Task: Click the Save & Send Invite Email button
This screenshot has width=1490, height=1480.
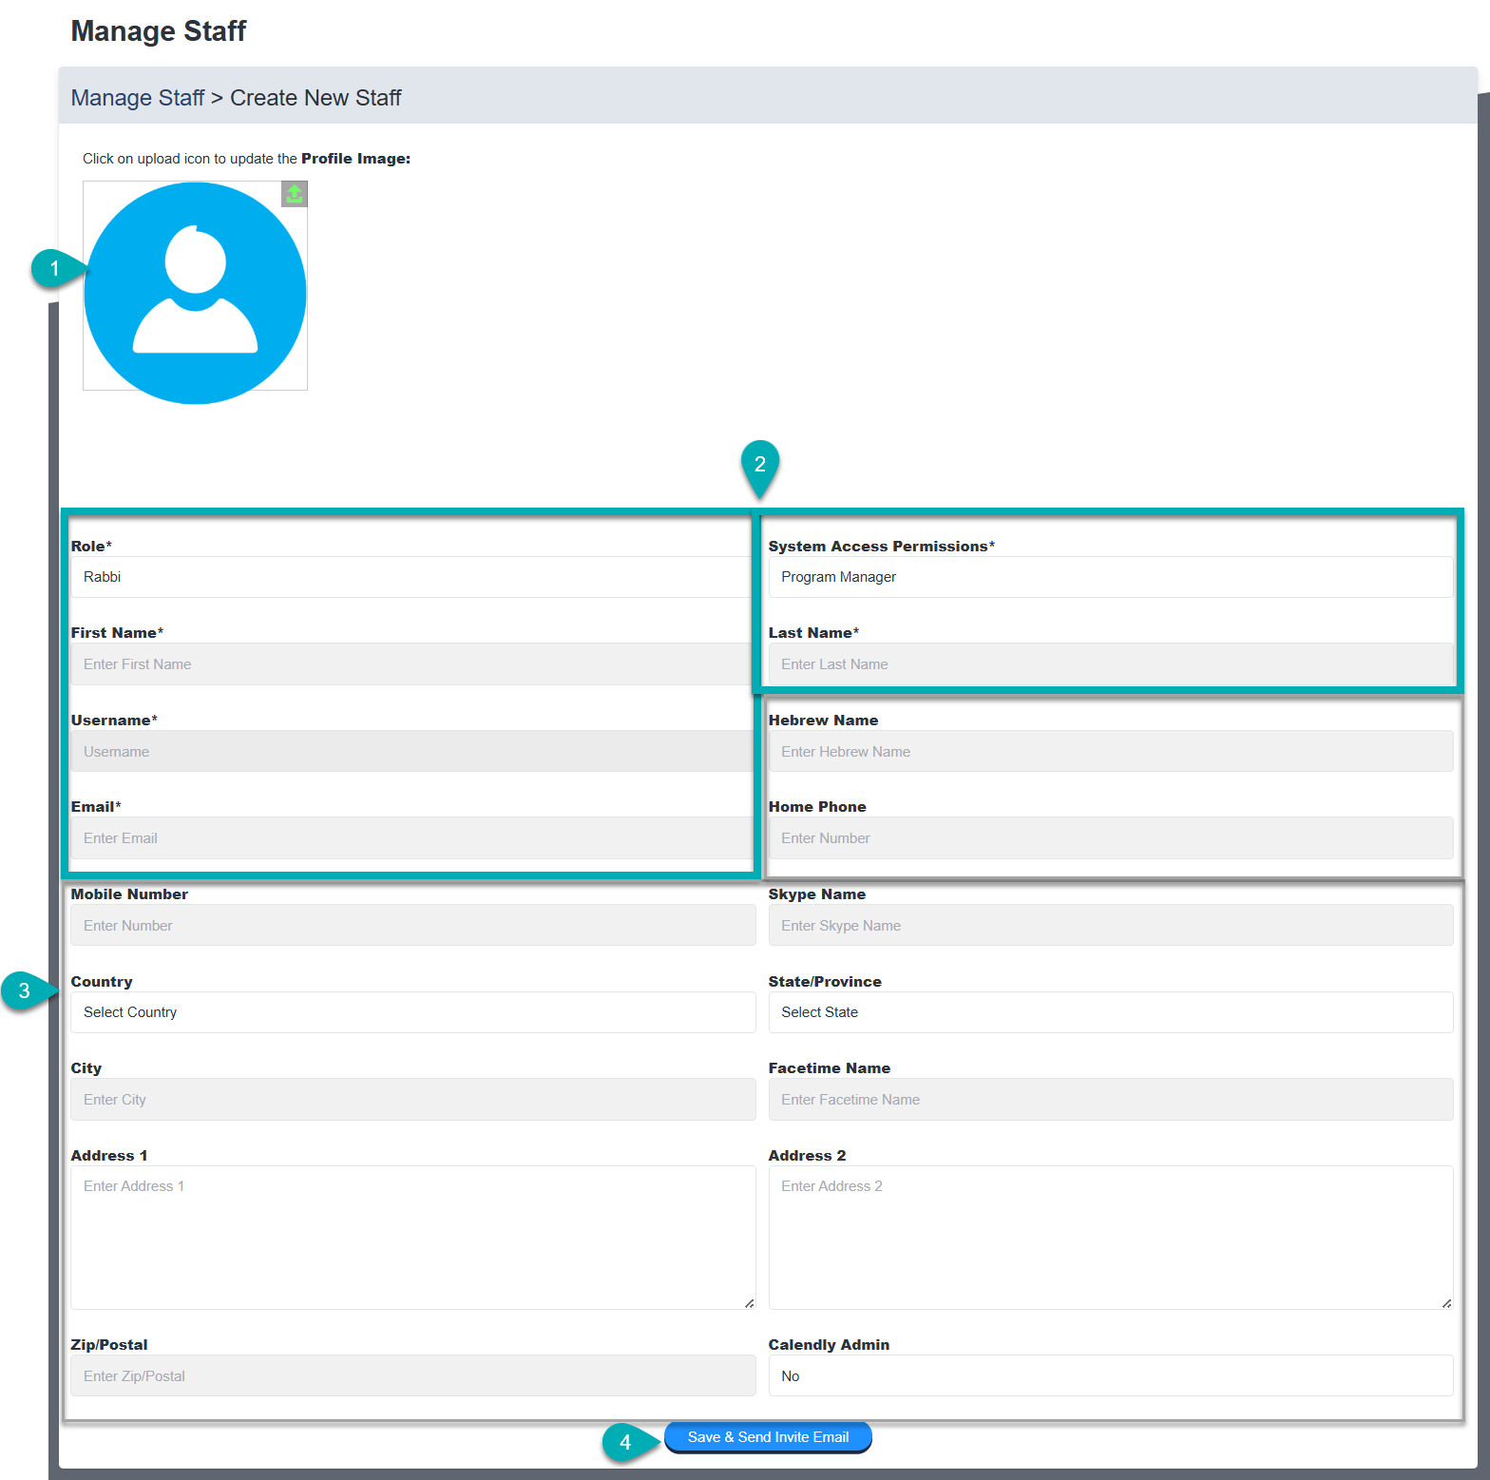Action: tap(768, 1437)
